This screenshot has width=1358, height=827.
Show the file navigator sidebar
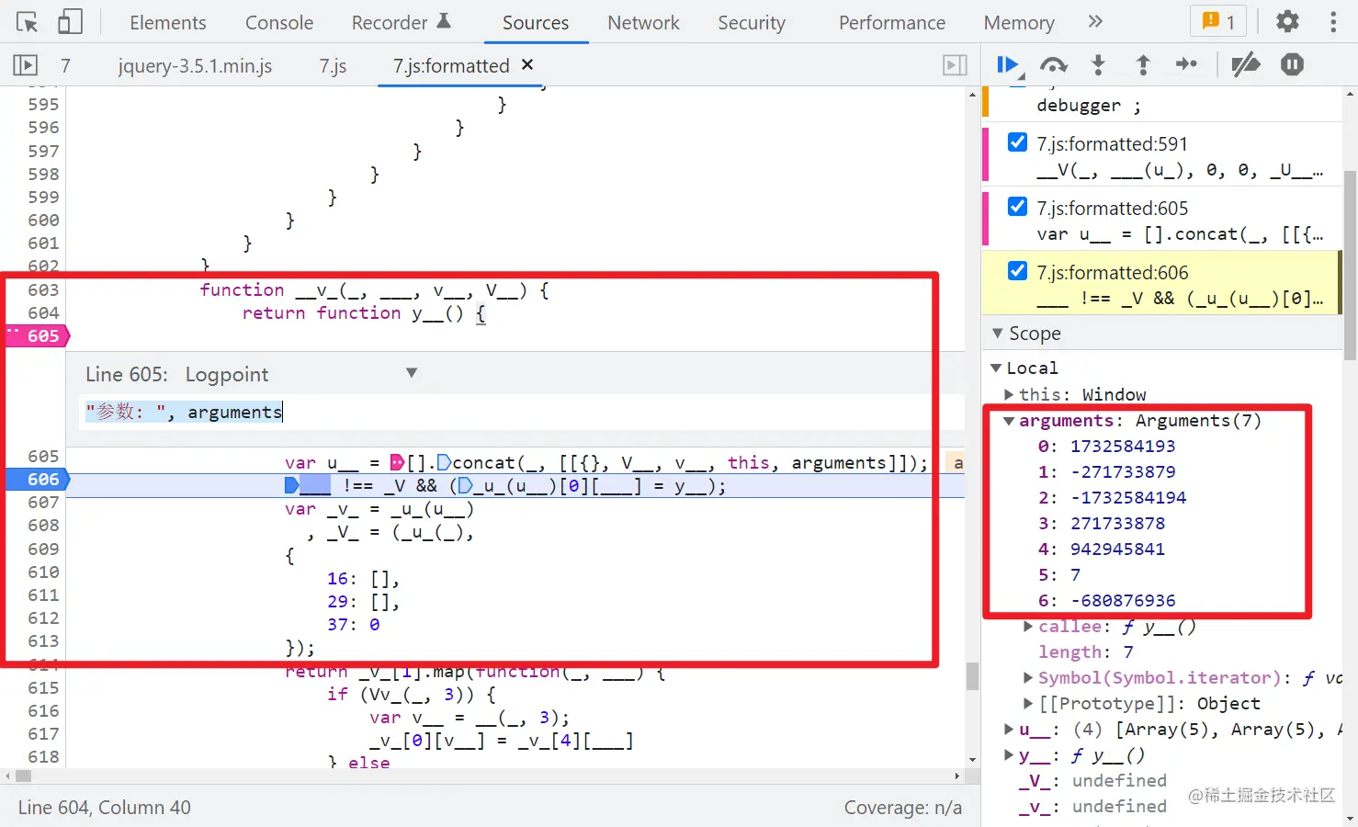(x=26, y=65)
